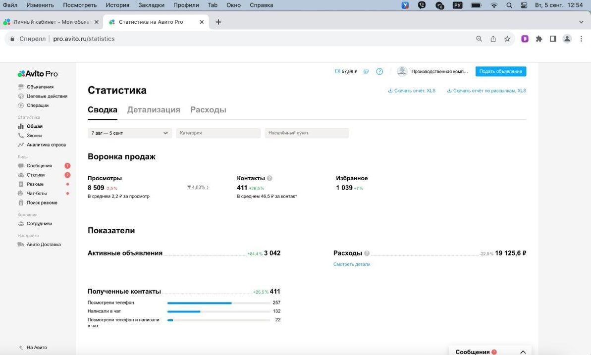Click the Смотреть детали link

pos(351,264)
